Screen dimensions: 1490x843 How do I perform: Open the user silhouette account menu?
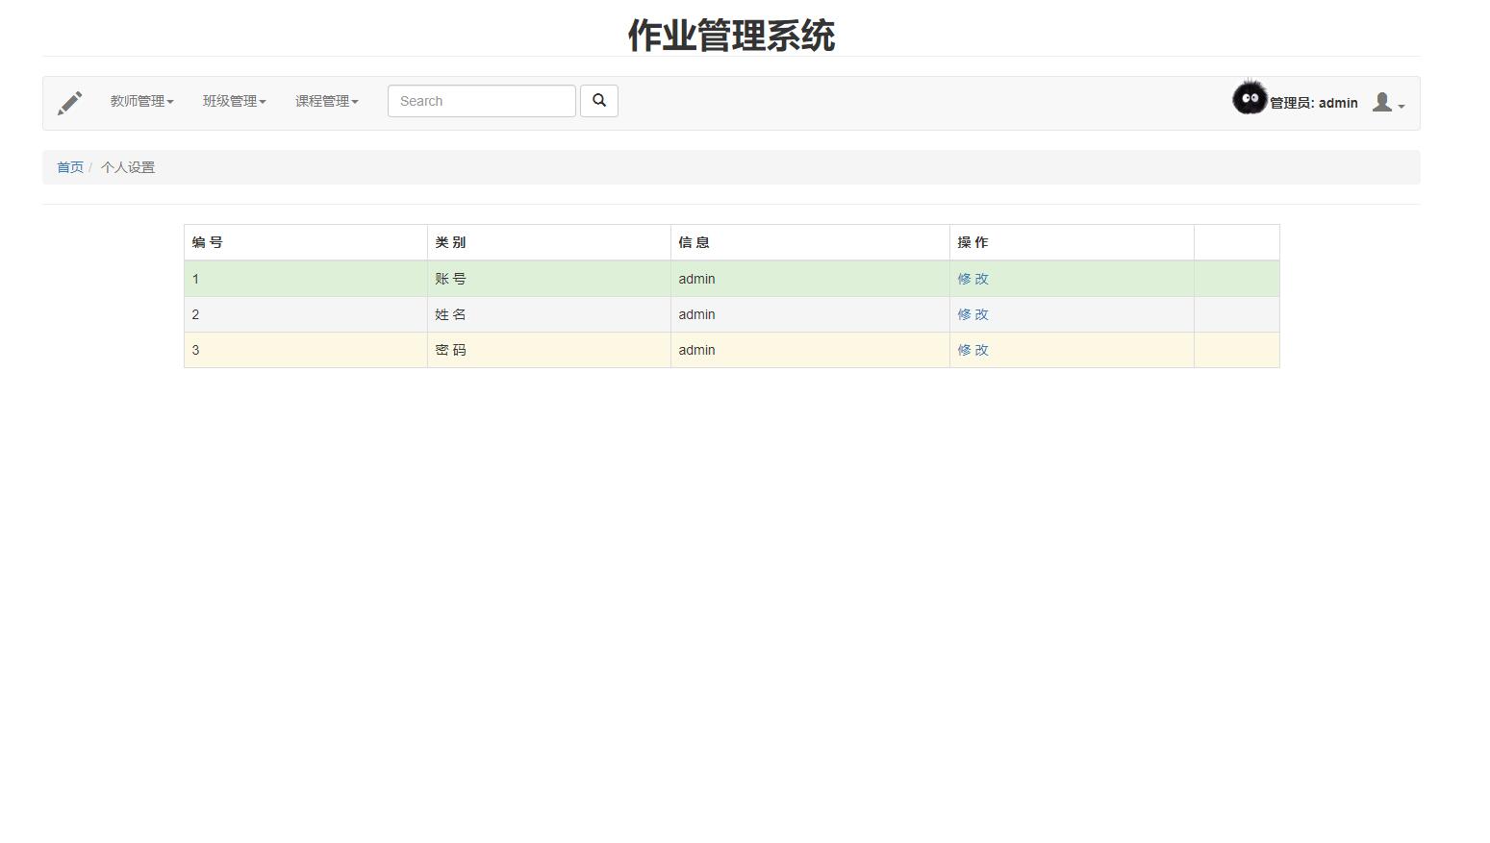click(x=1382, y=102)
